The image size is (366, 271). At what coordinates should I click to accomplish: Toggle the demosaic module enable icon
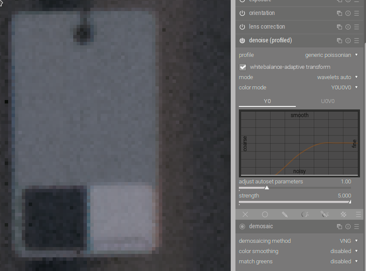click(242, 227)
